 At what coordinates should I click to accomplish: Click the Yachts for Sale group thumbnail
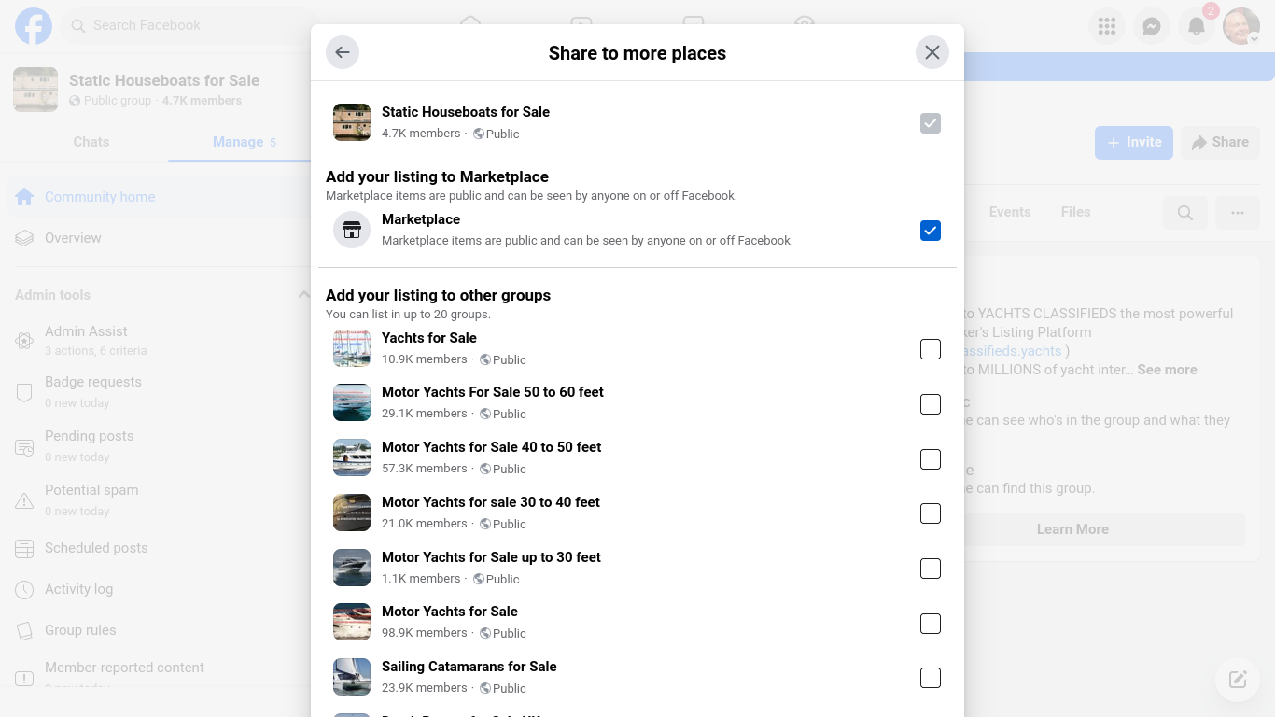(x=352, y=348)
